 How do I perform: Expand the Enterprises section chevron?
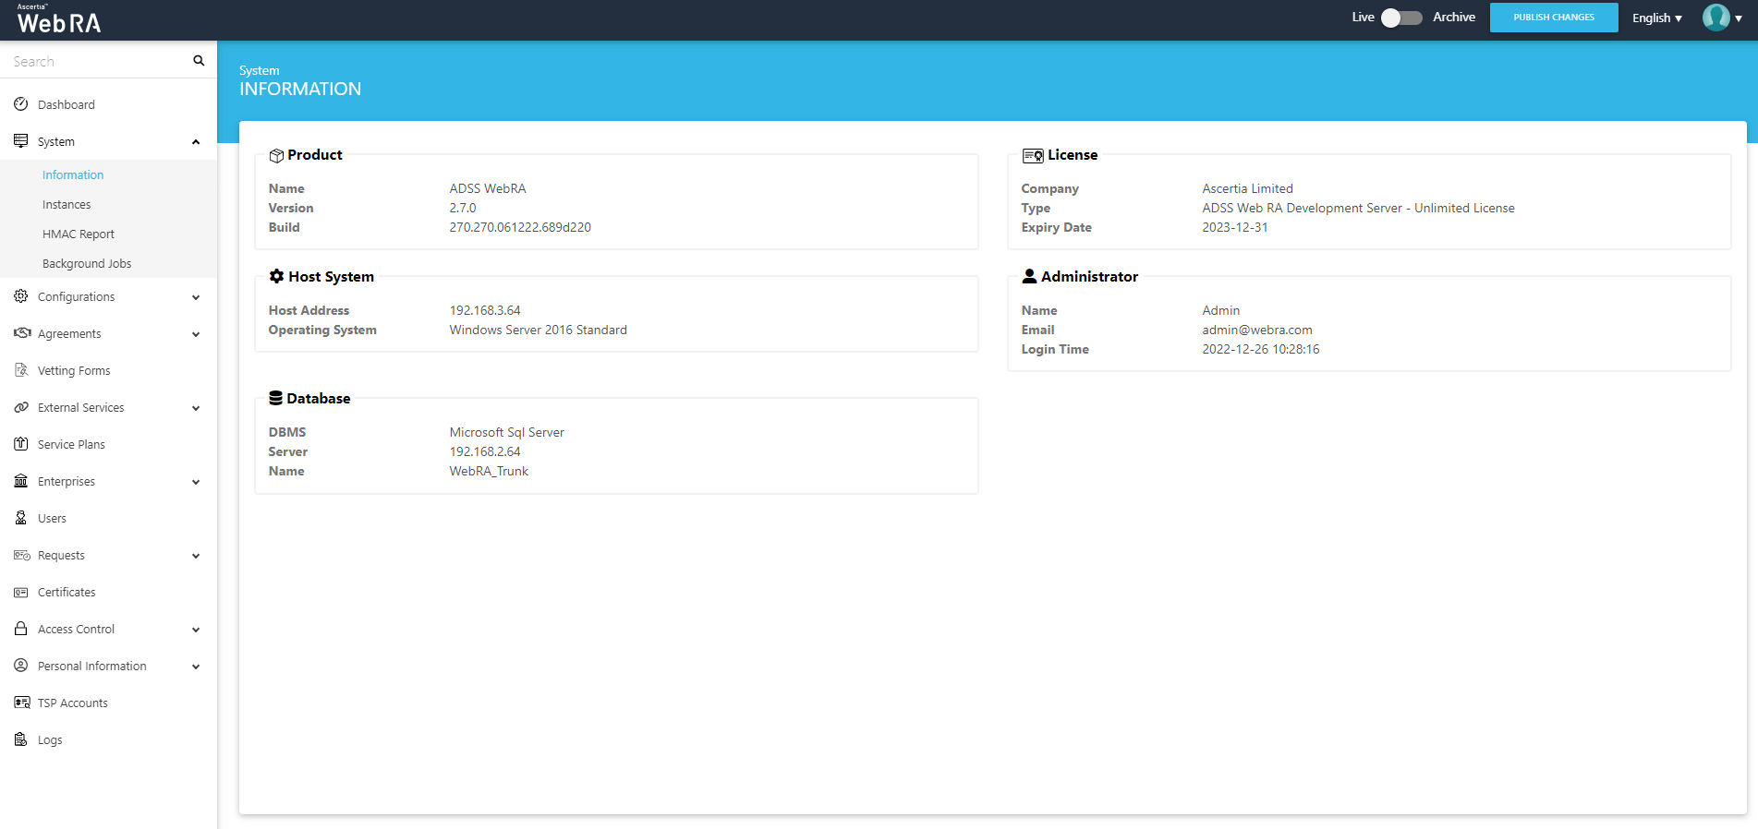point(196,482)
